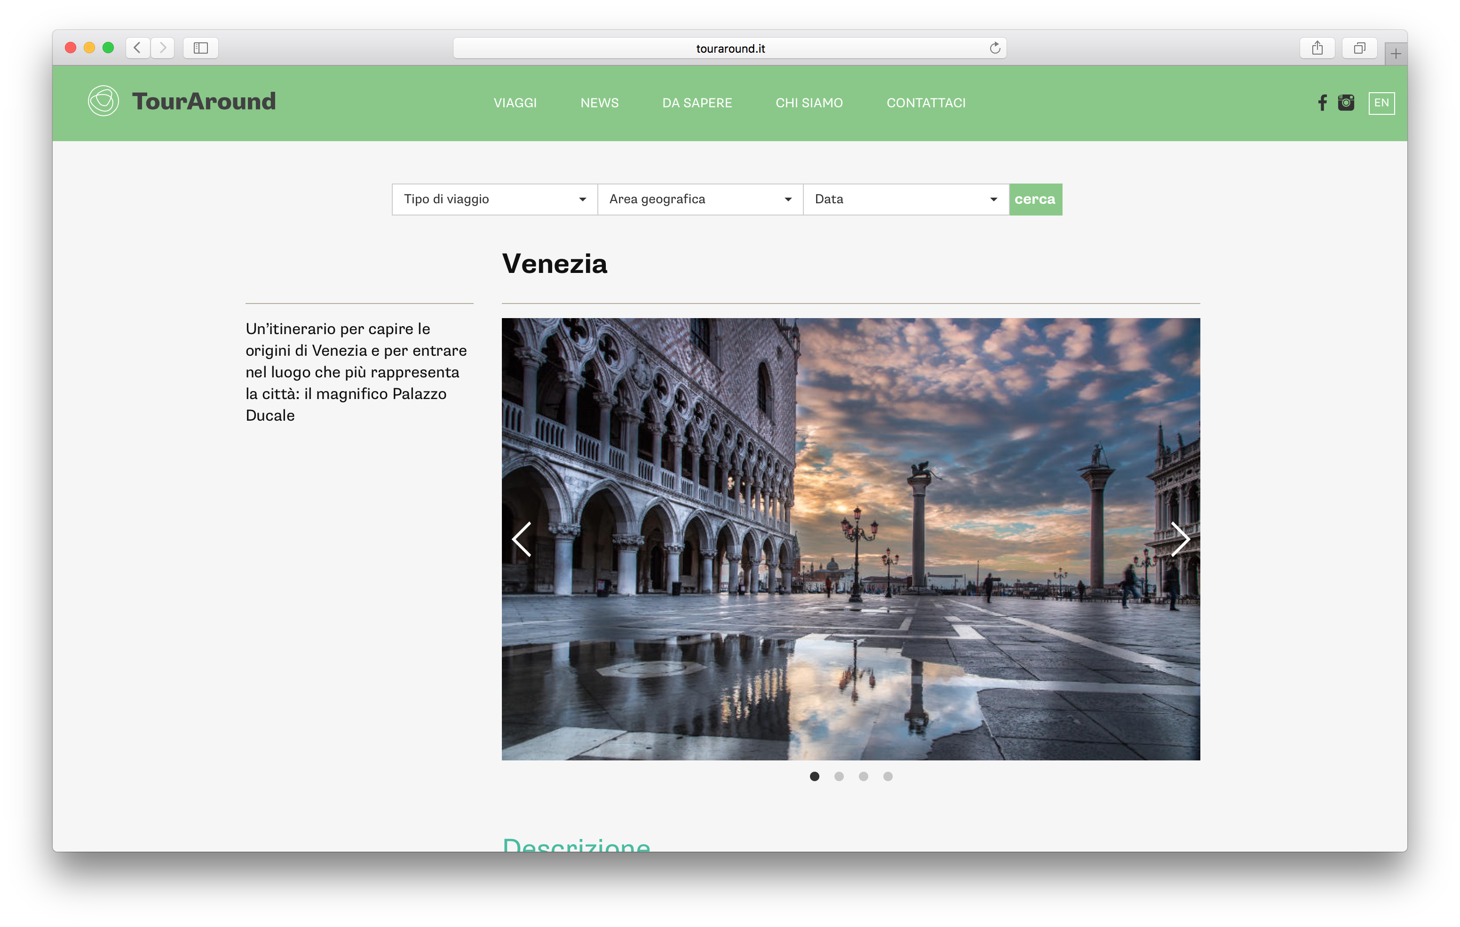Click the TourAround circular logo icon

pos(103,101)
